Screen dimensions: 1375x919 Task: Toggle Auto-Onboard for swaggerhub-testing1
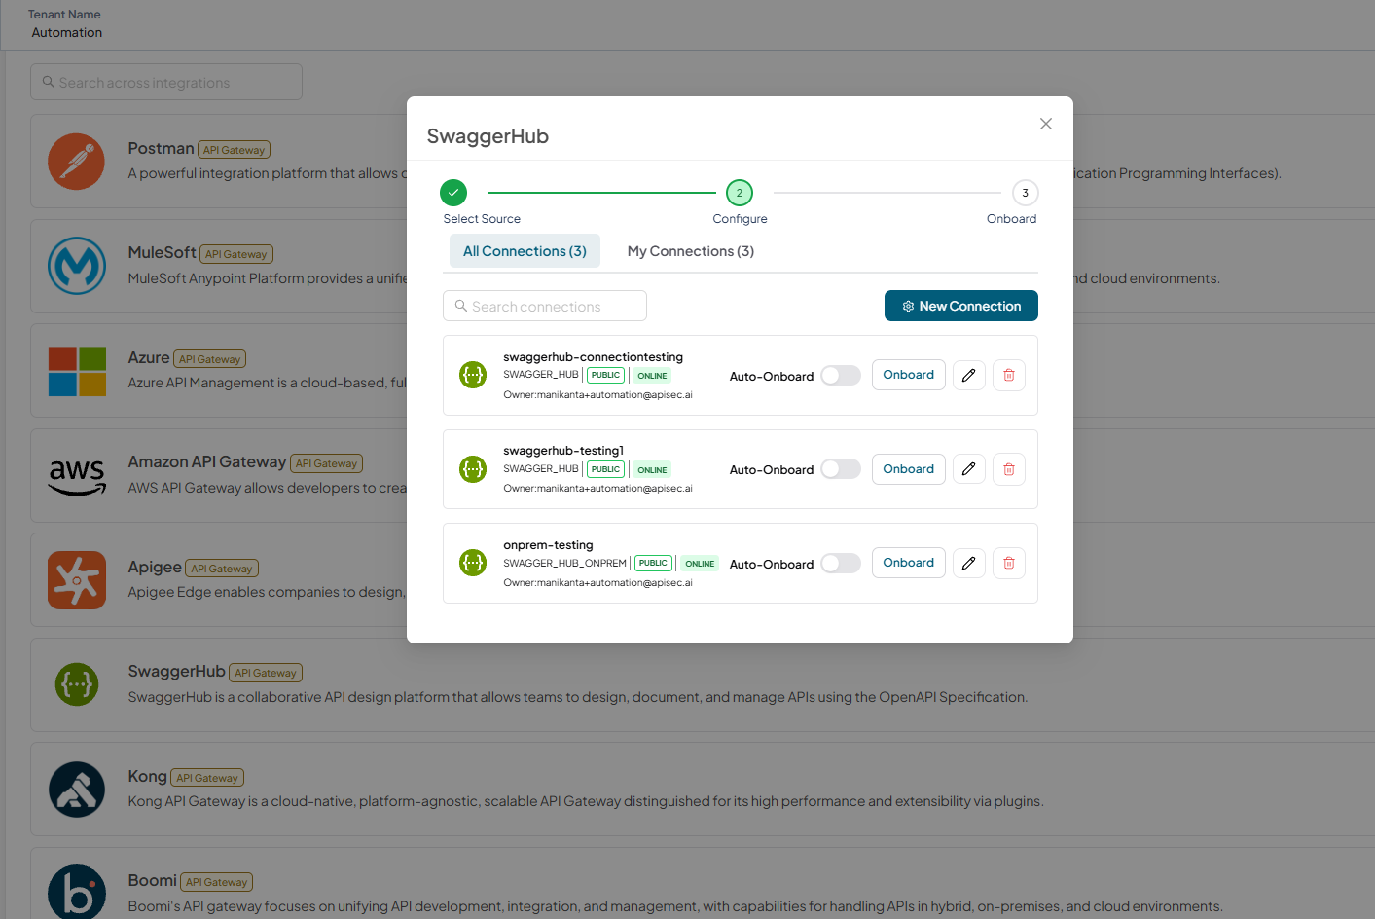tap(841, 469)
